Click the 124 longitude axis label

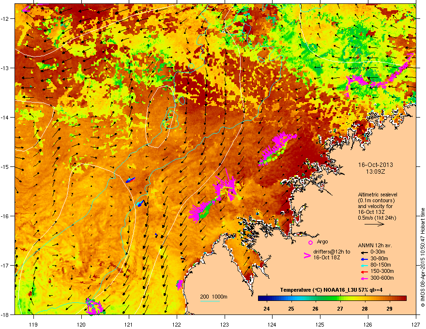coord(272,324)
